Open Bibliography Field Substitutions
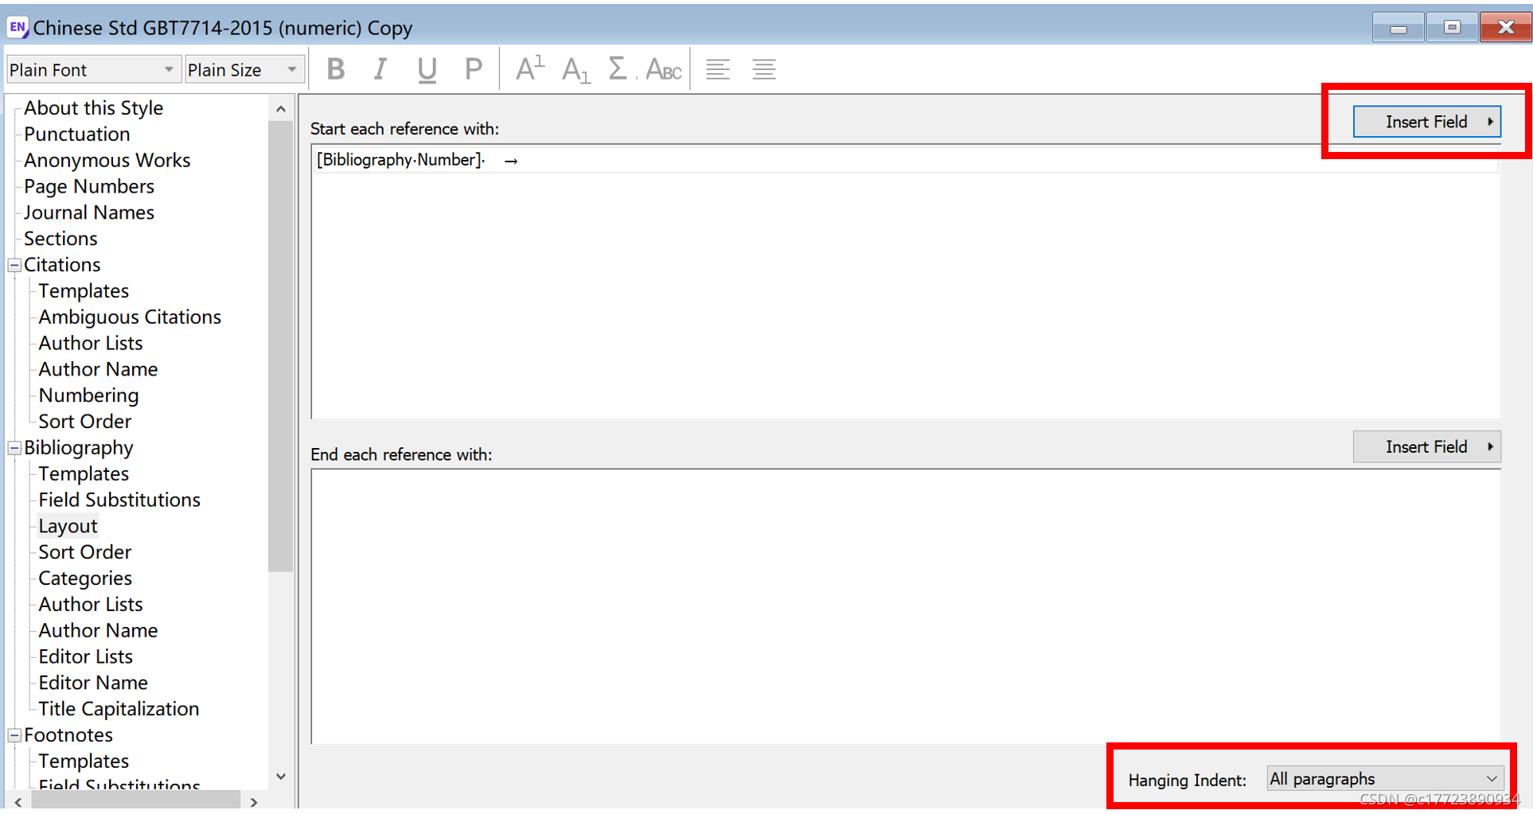The image size is (1533, 814). 119,500
